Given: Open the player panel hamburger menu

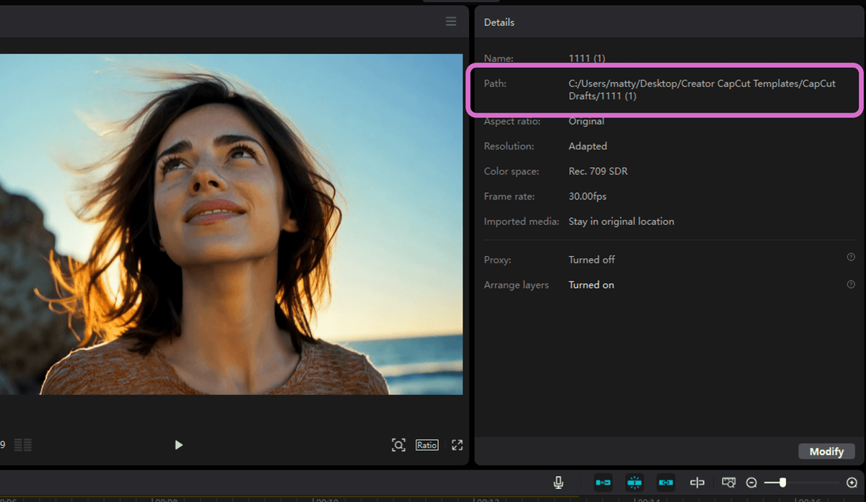Looking at the screenshot, I should pyautogui.click(x=451, y=22).
